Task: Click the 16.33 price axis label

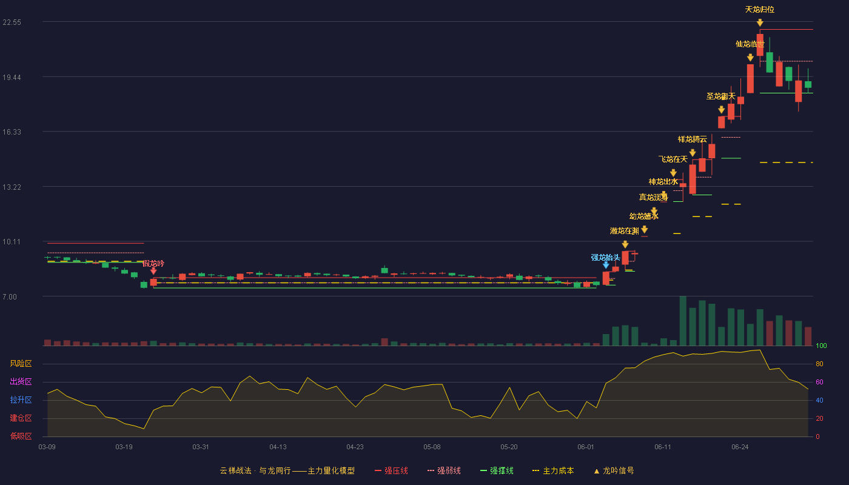Action: pos(12,132)
